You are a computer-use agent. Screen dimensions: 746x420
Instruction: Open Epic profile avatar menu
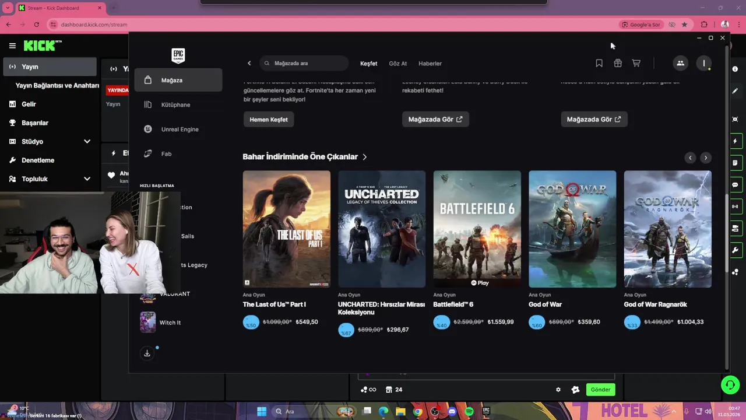click(704, 63)
